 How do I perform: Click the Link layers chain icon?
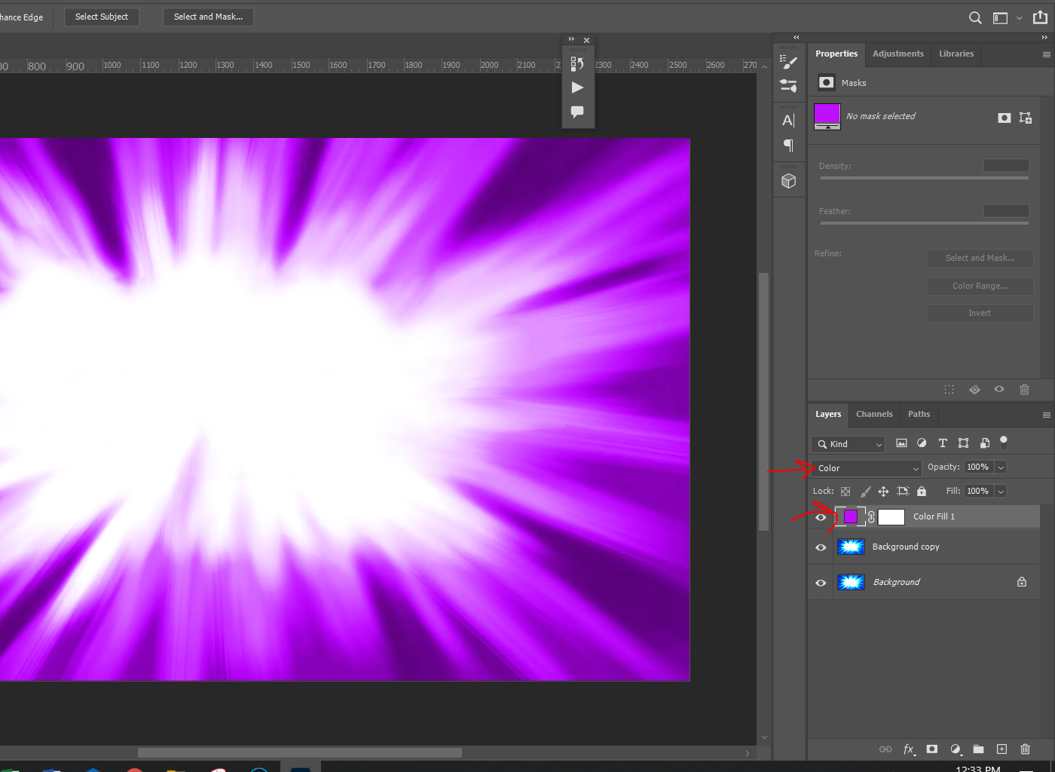click(885, 749)
